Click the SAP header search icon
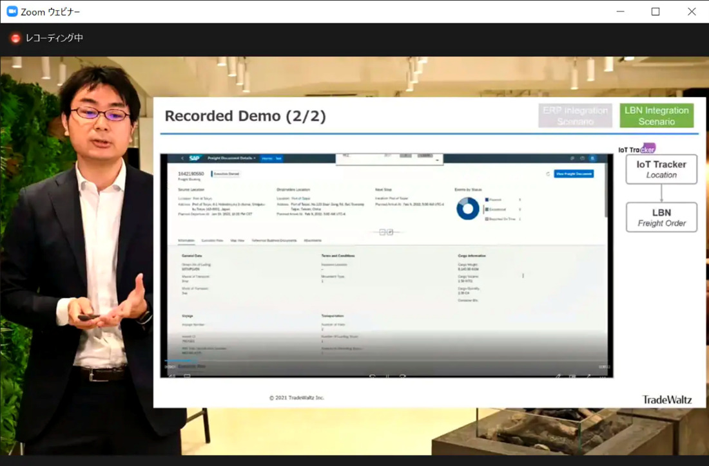The image size is (709, 466). [x=572, y=158]
